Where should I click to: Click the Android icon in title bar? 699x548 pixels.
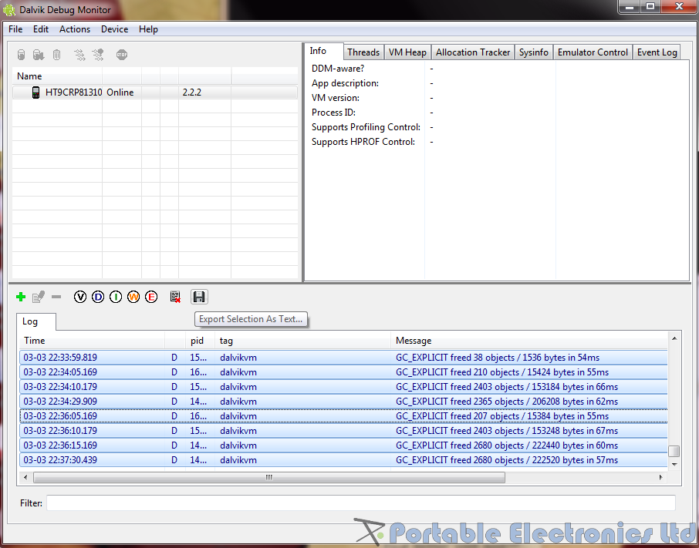tap(9, 9)
